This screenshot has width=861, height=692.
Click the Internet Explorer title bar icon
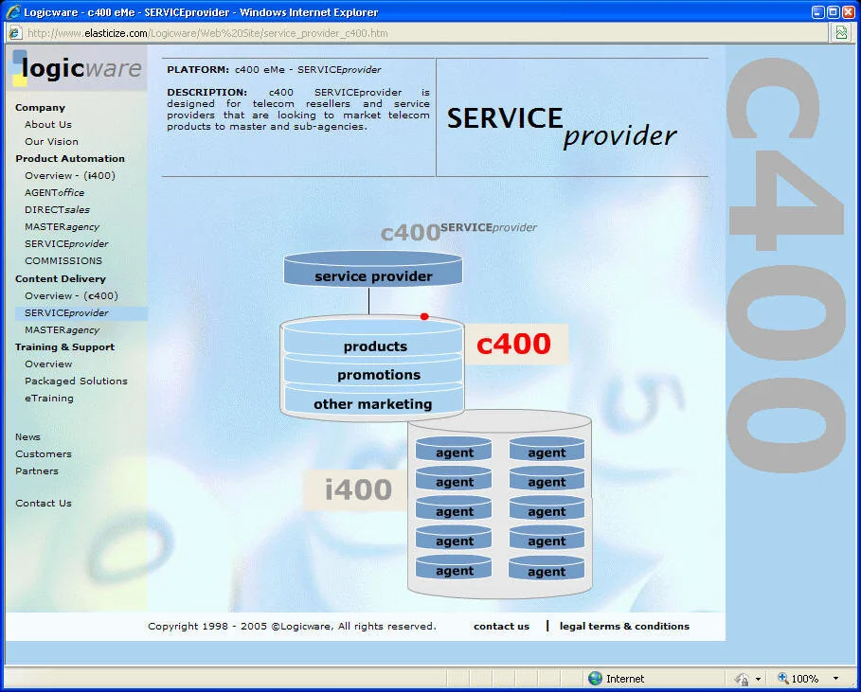tap(13, 11)
